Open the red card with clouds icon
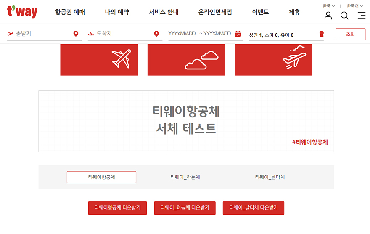Image resolution: width=370 pixels, height=234 pixels. point(186,60)
